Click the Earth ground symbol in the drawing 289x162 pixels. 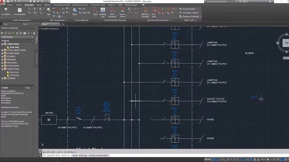click(x=261, y=98)
